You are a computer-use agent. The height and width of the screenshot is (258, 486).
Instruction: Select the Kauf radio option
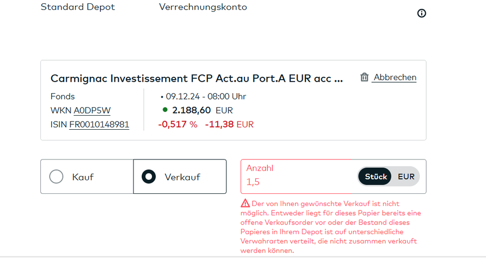point(56,176)
